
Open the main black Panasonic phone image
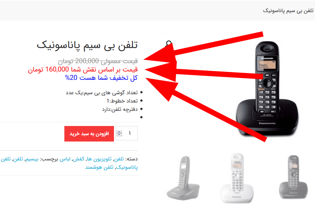tap(267, 88)
